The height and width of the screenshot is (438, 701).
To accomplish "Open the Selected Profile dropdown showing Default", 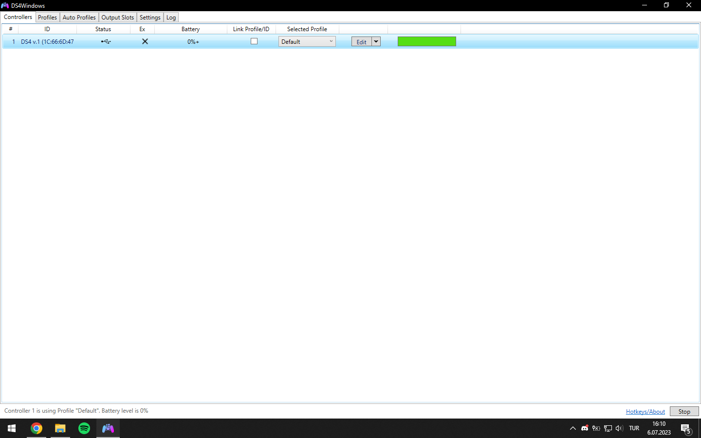I will coord(307,42).
